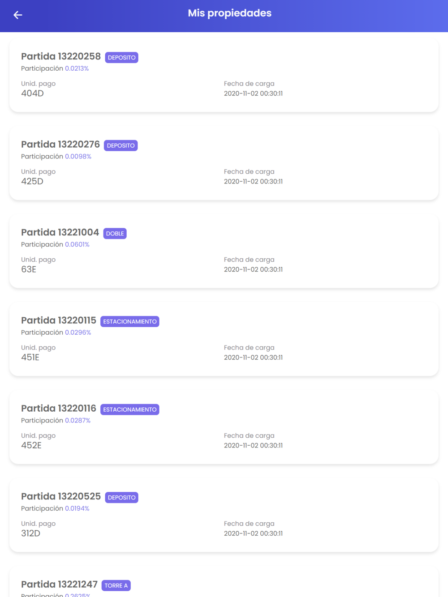This screenshot has height=597, width=448.
Task: Tap the 0.0601% participation value
Action: click(x=77, y=244)
